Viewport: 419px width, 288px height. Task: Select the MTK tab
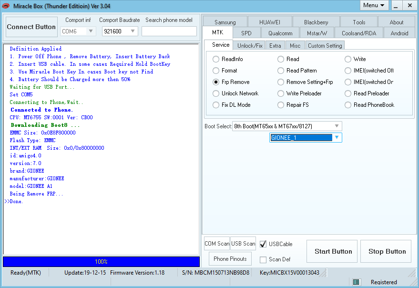coord(217,32)
